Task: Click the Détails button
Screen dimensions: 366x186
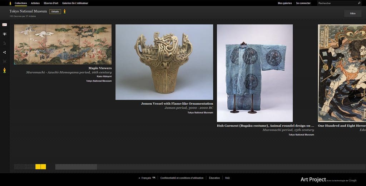Action: 55,12
